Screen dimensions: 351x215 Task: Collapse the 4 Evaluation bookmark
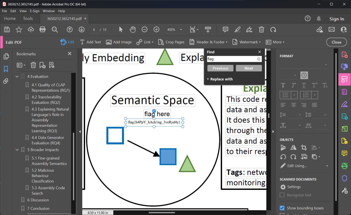click(17, 76)
